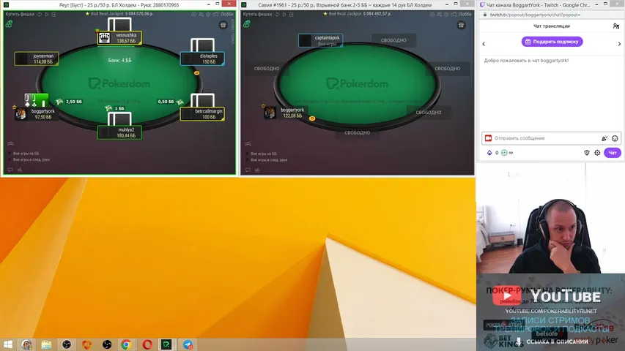
Task: Click the channel points icon below chat input
Action: click(x=504, y=153)
